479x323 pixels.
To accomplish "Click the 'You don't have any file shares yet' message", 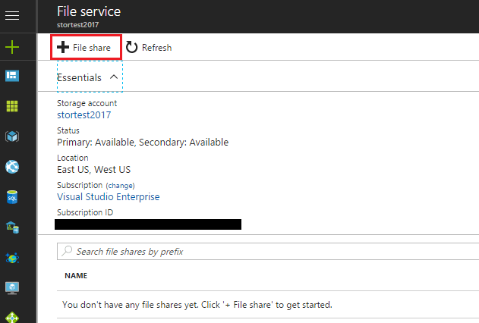I will pos(197,305).
